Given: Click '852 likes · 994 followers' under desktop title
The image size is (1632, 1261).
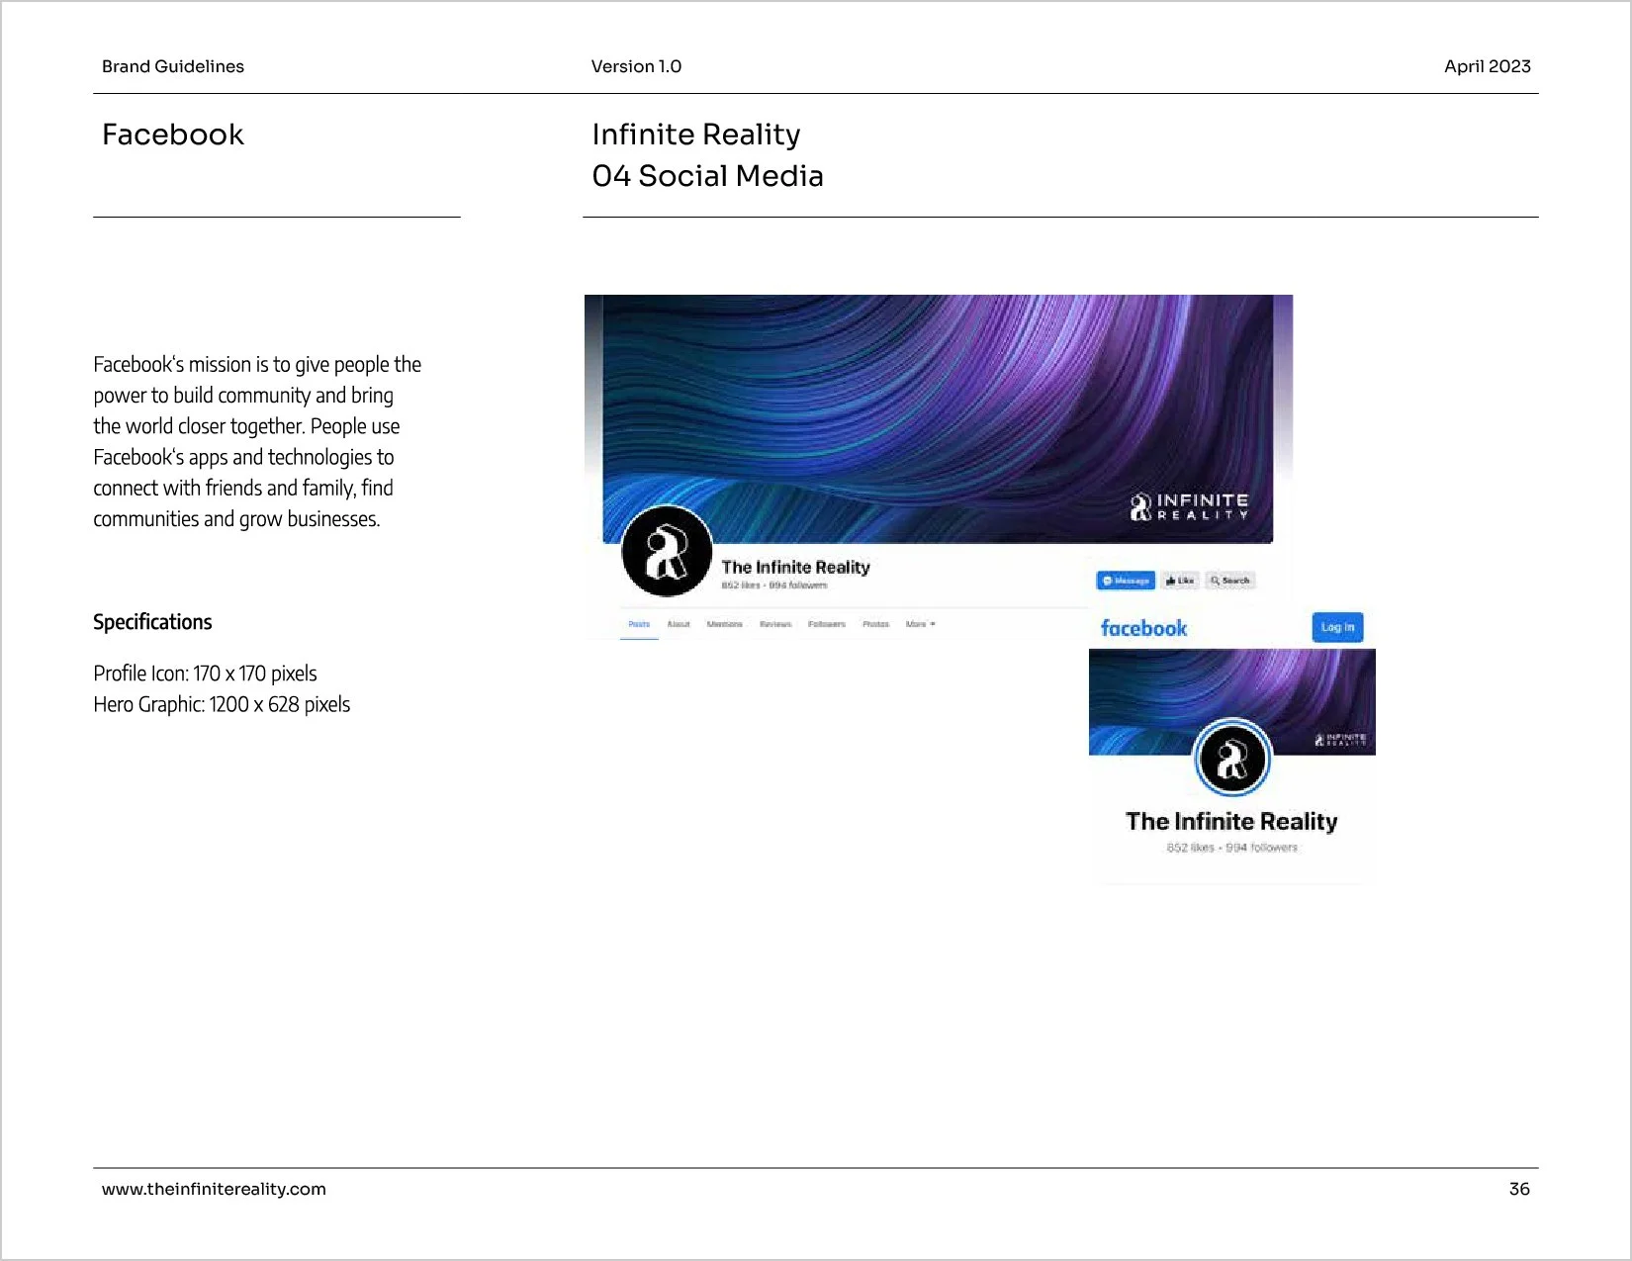Looking at the screenshot, I should pyautogui.click(x=774, y=585).
